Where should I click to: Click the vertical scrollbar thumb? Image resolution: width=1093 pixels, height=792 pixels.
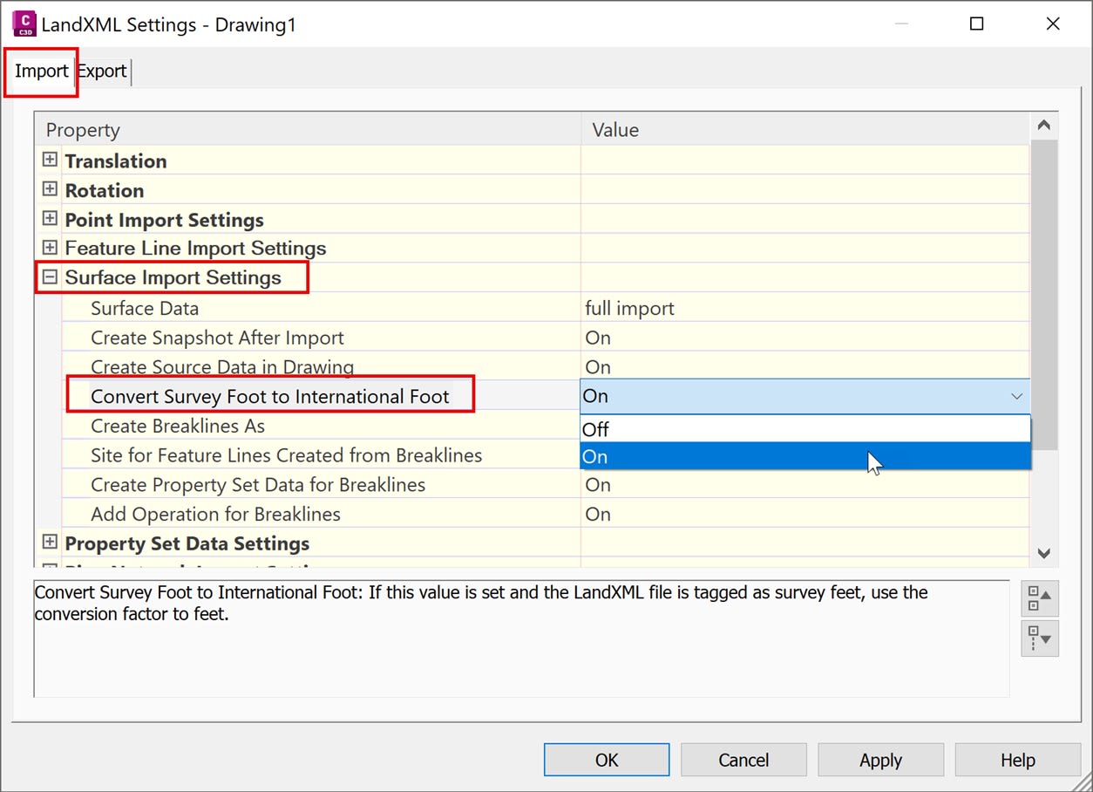tap(1044, 293)
